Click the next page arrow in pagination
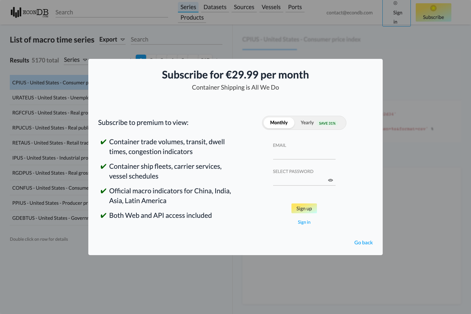 coord(217,60)
